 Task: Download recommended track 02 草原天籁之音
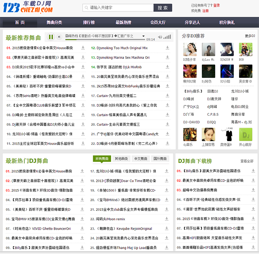point(83,57)
